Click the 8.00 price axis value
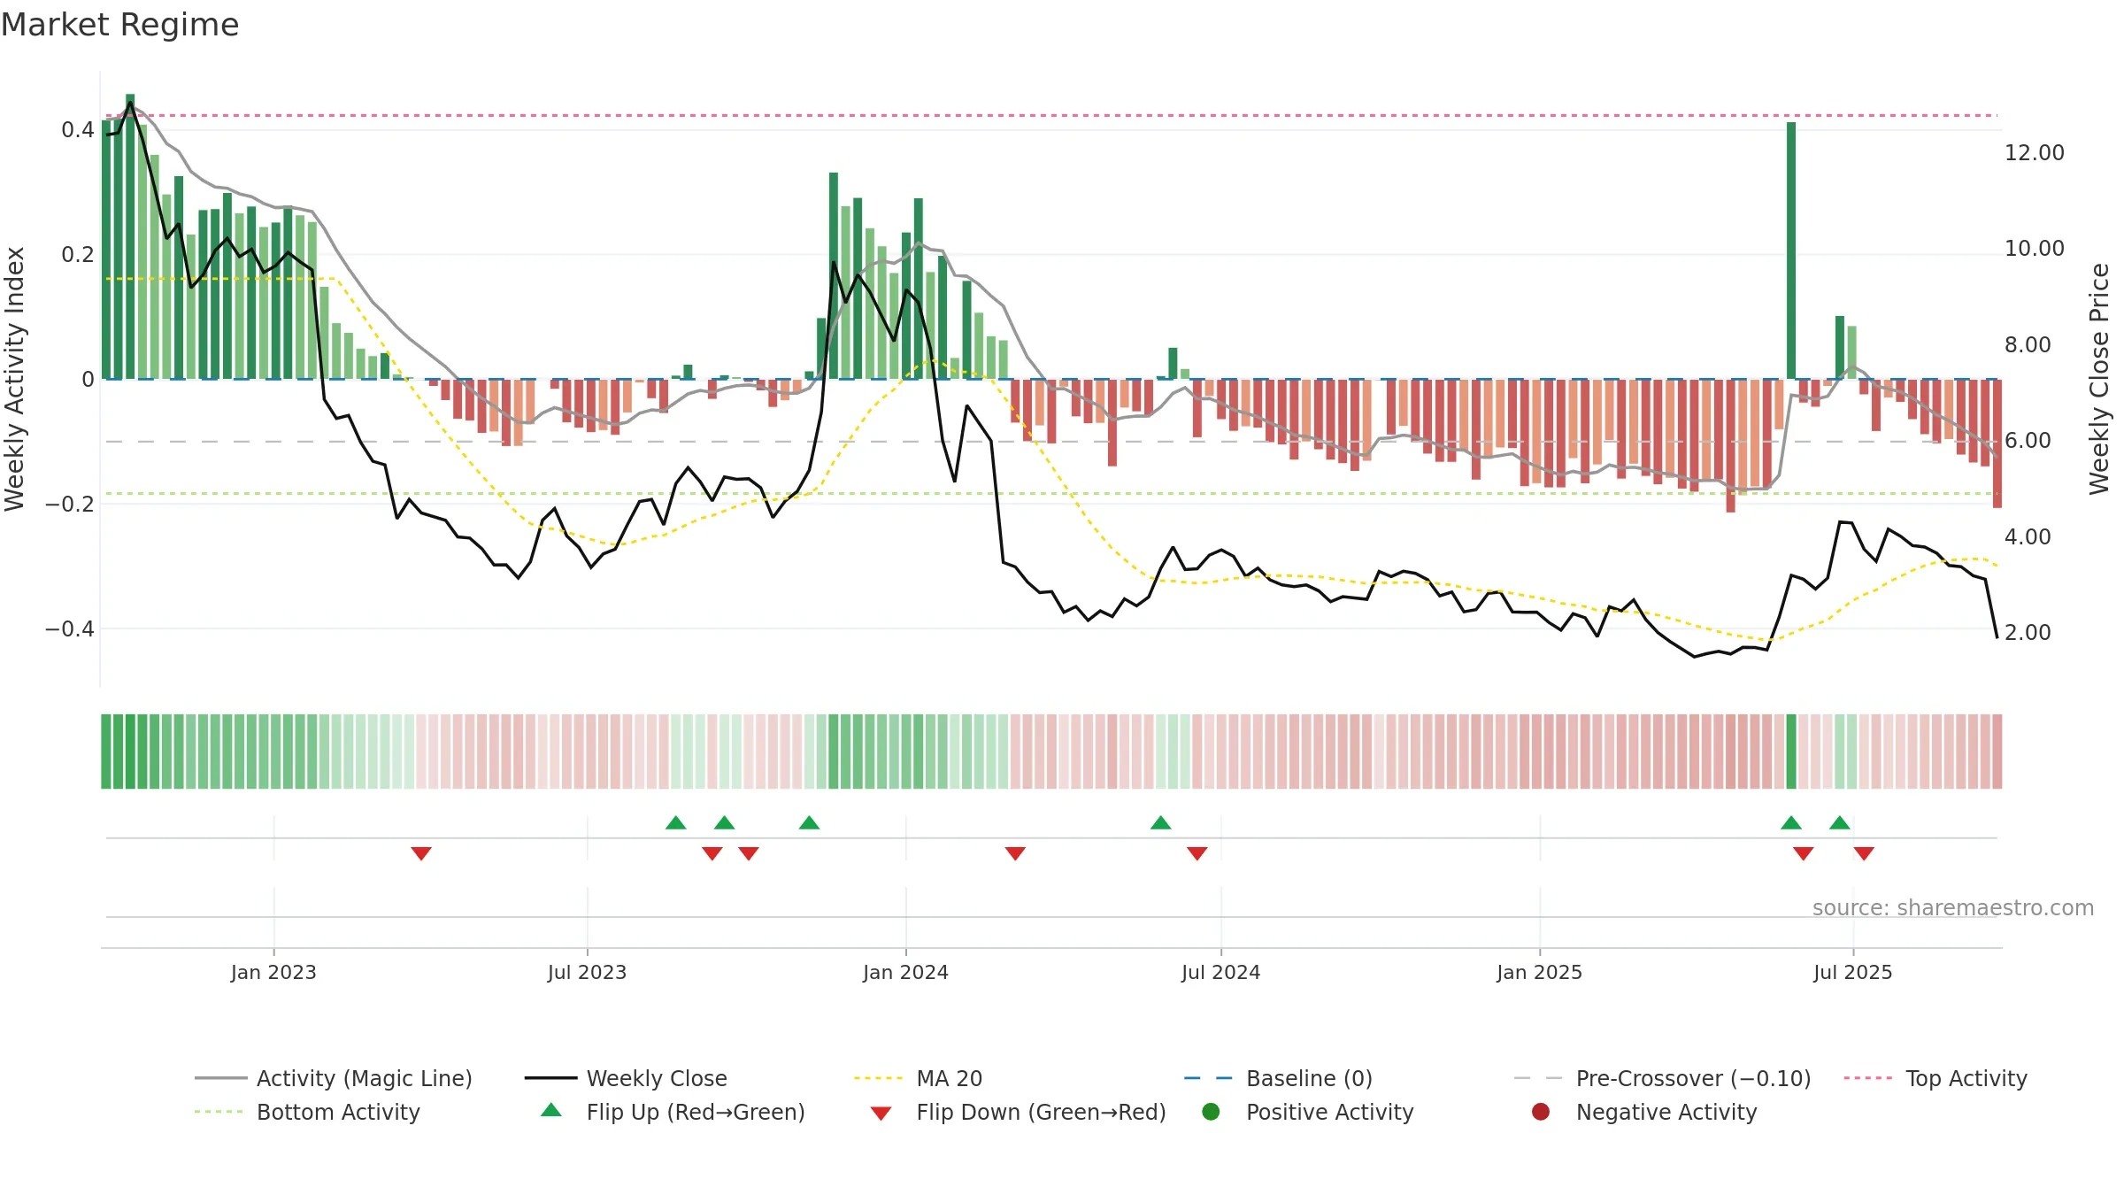Viewport: 2124px width, 1195px height. pos(2028,345)
